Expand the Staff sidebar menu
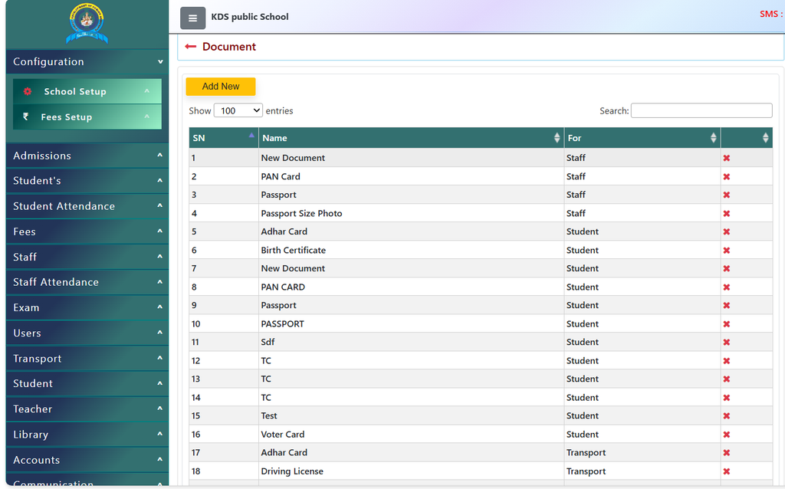 [x=87, y=257]
